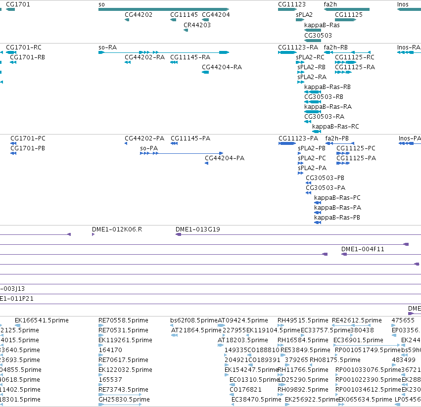421x407 pixels.
Task: Click the AT18203.5prime EST label
Action: (243, 340)
